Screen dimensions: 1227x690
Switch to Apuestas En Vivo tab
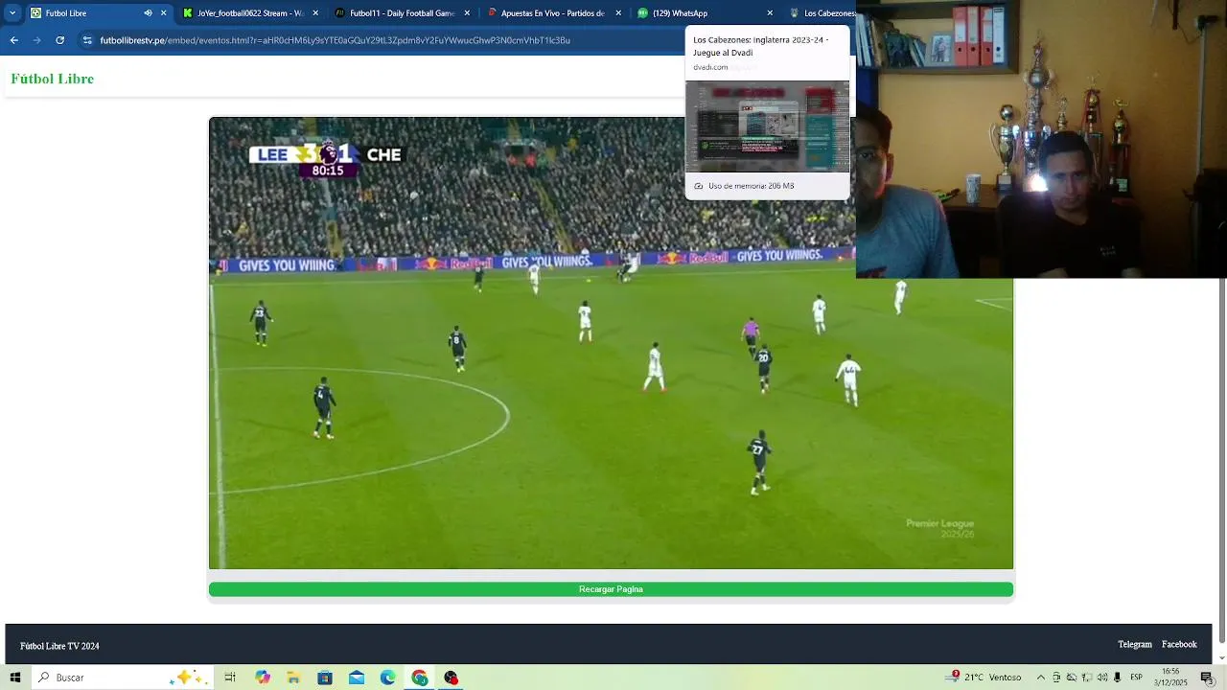552,13
